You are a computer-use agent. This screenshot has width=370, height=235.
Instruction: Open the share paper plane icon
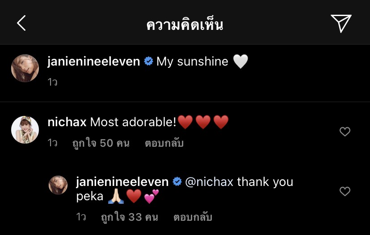[x=341, y=23]
